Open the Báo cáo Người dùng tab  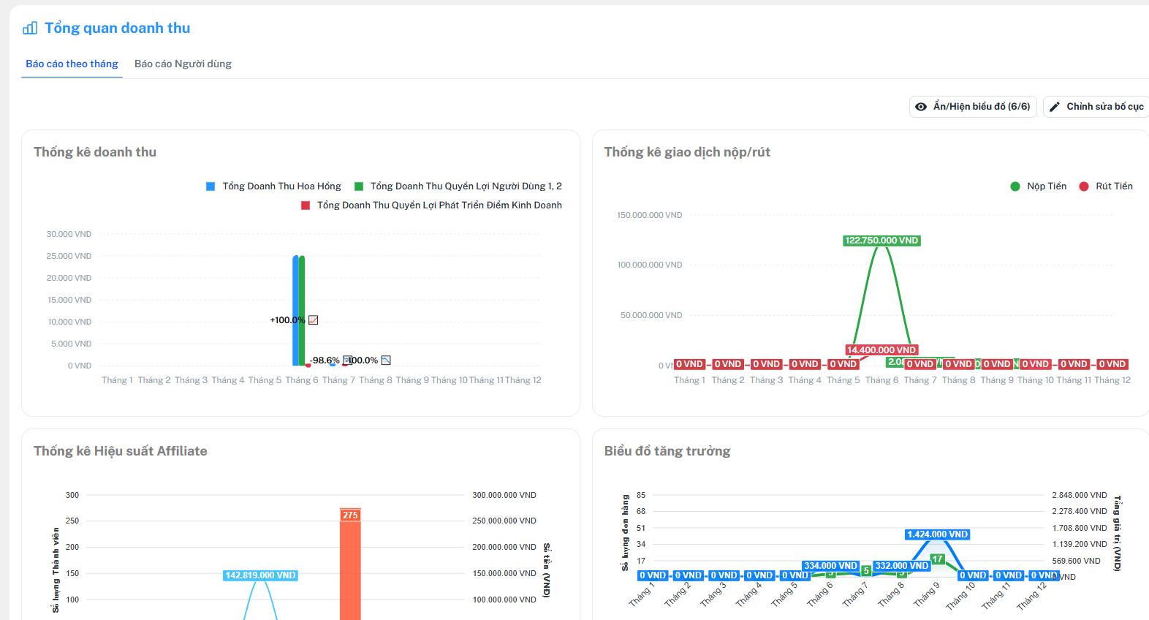tap(183, 64)
